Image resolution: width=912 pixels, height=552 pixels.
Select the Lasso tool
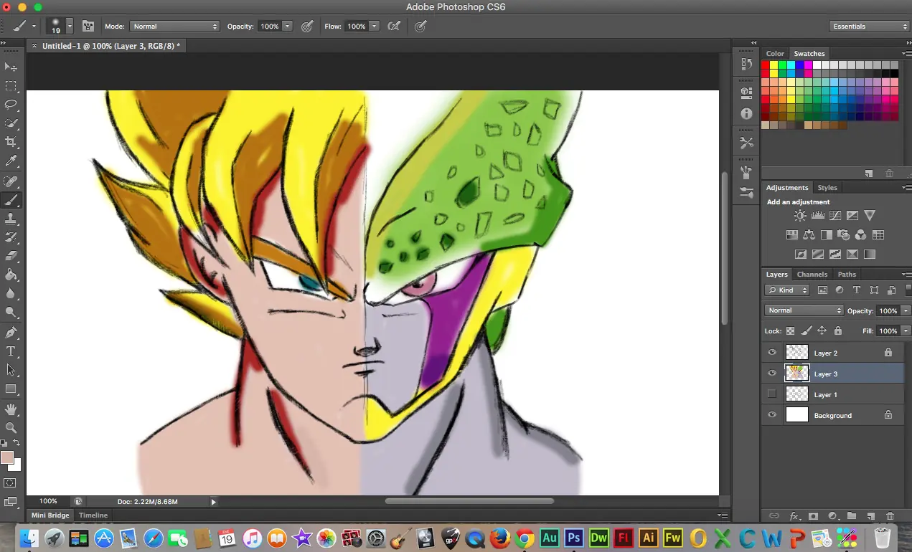point(11,105)
